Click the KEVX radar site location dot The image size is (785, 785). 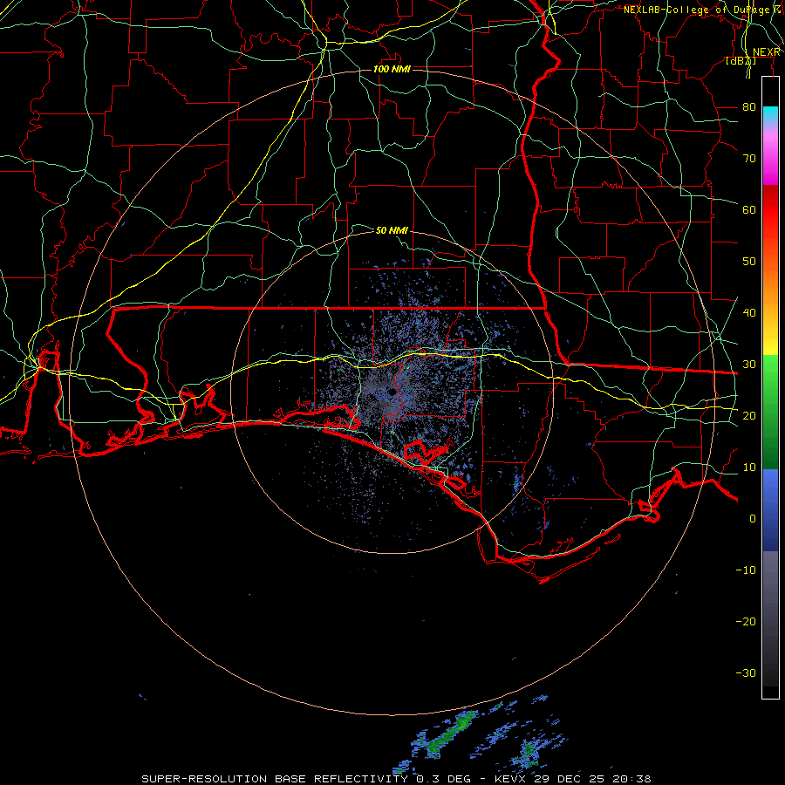pos(392,392)
